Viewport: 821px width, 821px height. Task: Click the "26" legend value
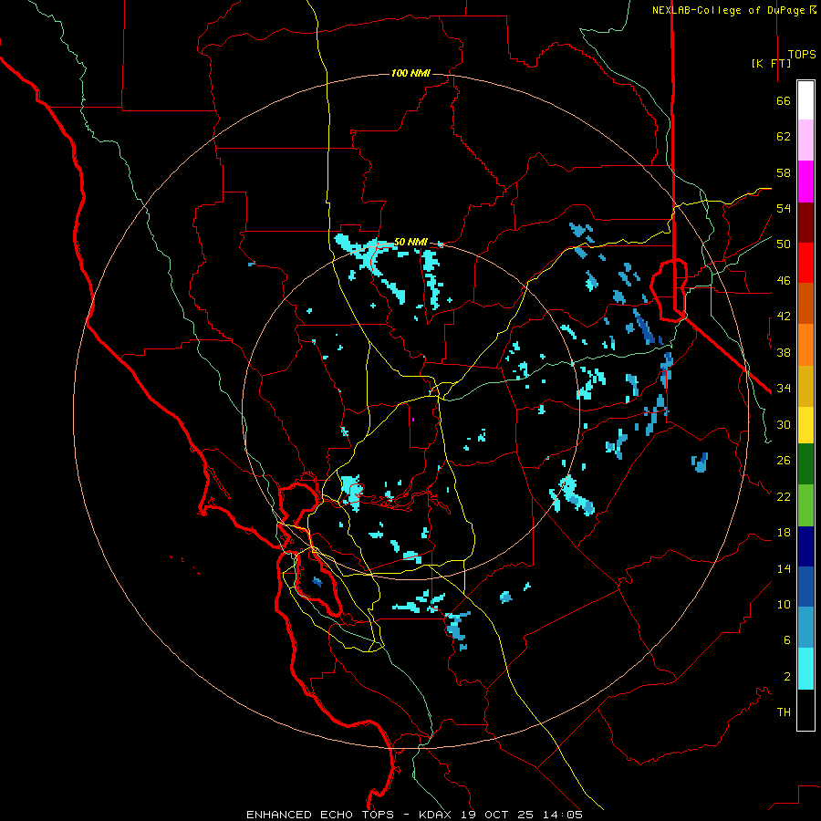tap(784, 461)
